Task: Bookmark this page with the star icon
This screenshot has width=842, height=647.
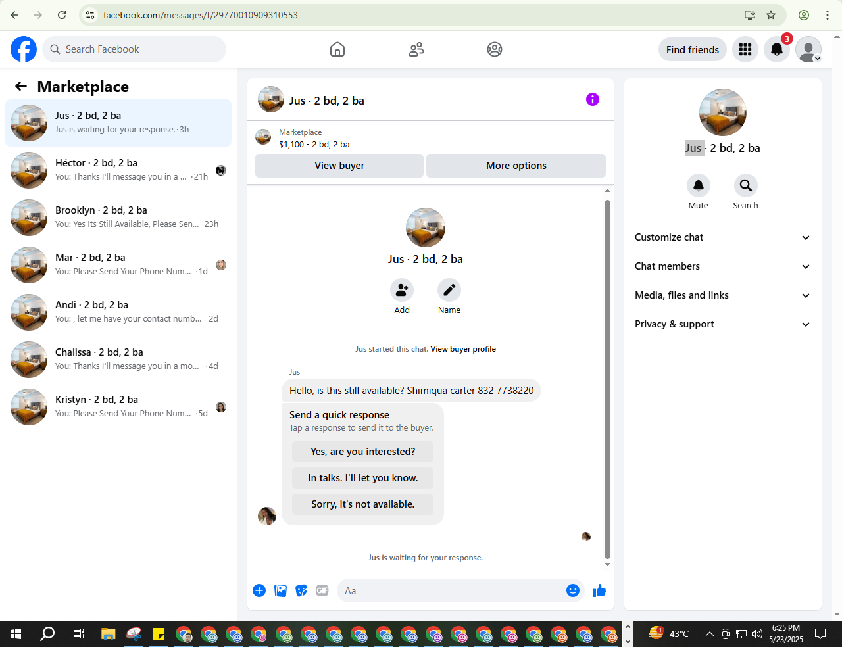Action: [x=771, y=15]
